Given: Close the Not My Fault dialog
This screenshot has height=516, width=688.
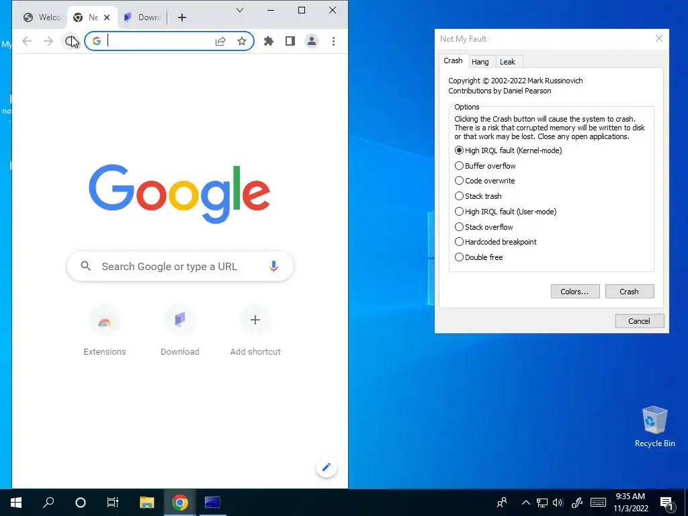Looking at the screenshot, I should click(658, 38).
